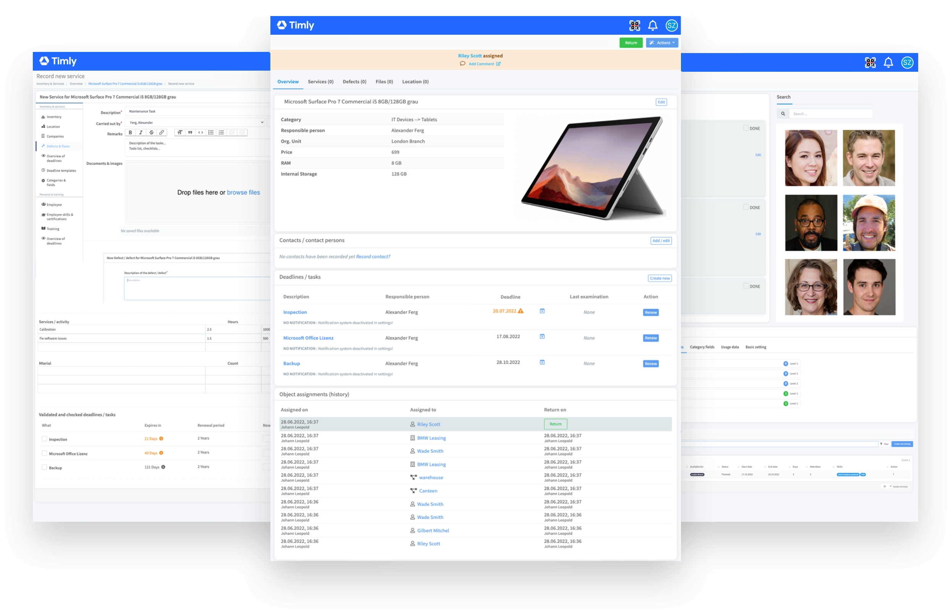Viewport: 951px width, 613px height.
Task: Open the QR code scanner icon
Action: coord(634,26)
